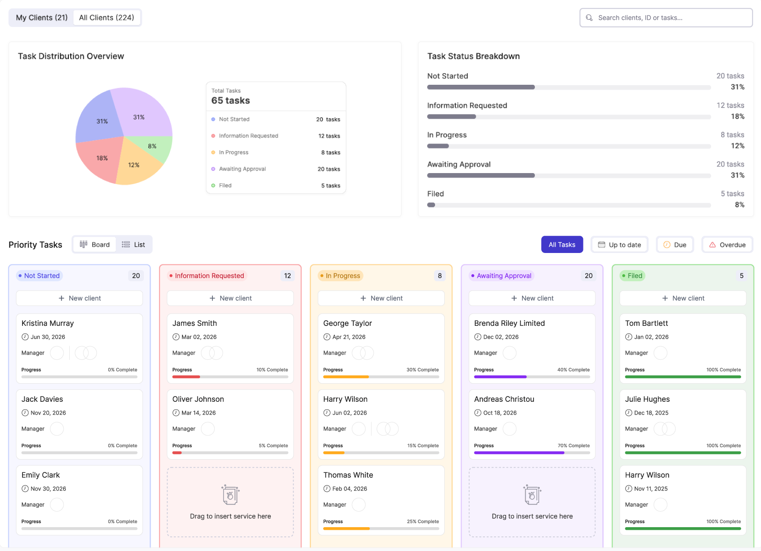Toggle the Due tasks filter
Image resolution: width=761 pixels, height=551 pixels.
675,245
